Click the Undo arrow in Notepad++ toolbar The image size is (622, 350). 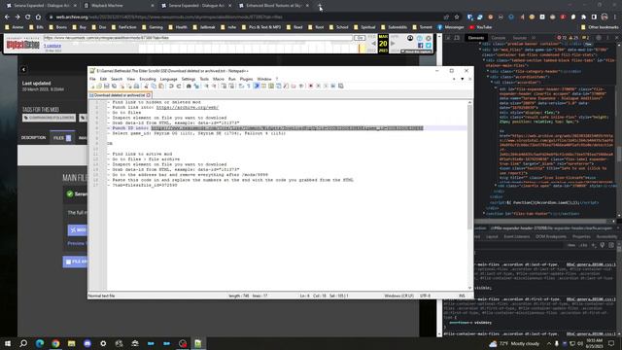click(171, 86)
